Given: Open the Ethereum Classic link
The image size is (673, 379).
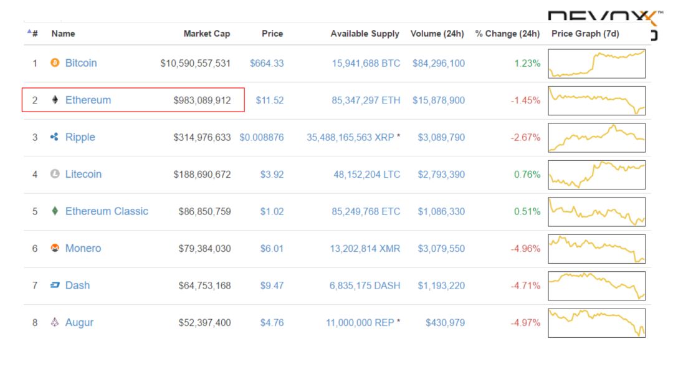Looking at the screenshot, I should click(107, 211).
